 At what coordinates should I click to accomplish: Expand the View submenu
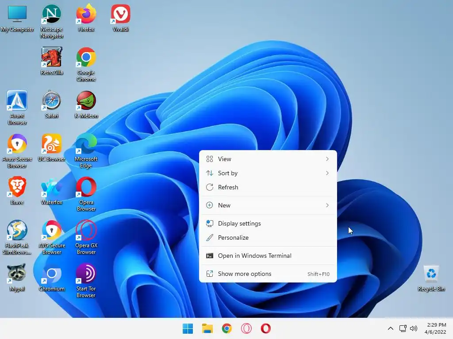pyautogui.click(x=268, y=159)
